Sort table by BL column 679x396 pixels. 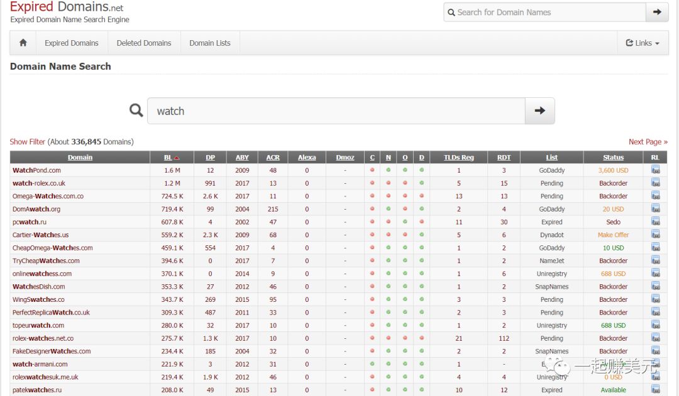coord(168,158)
